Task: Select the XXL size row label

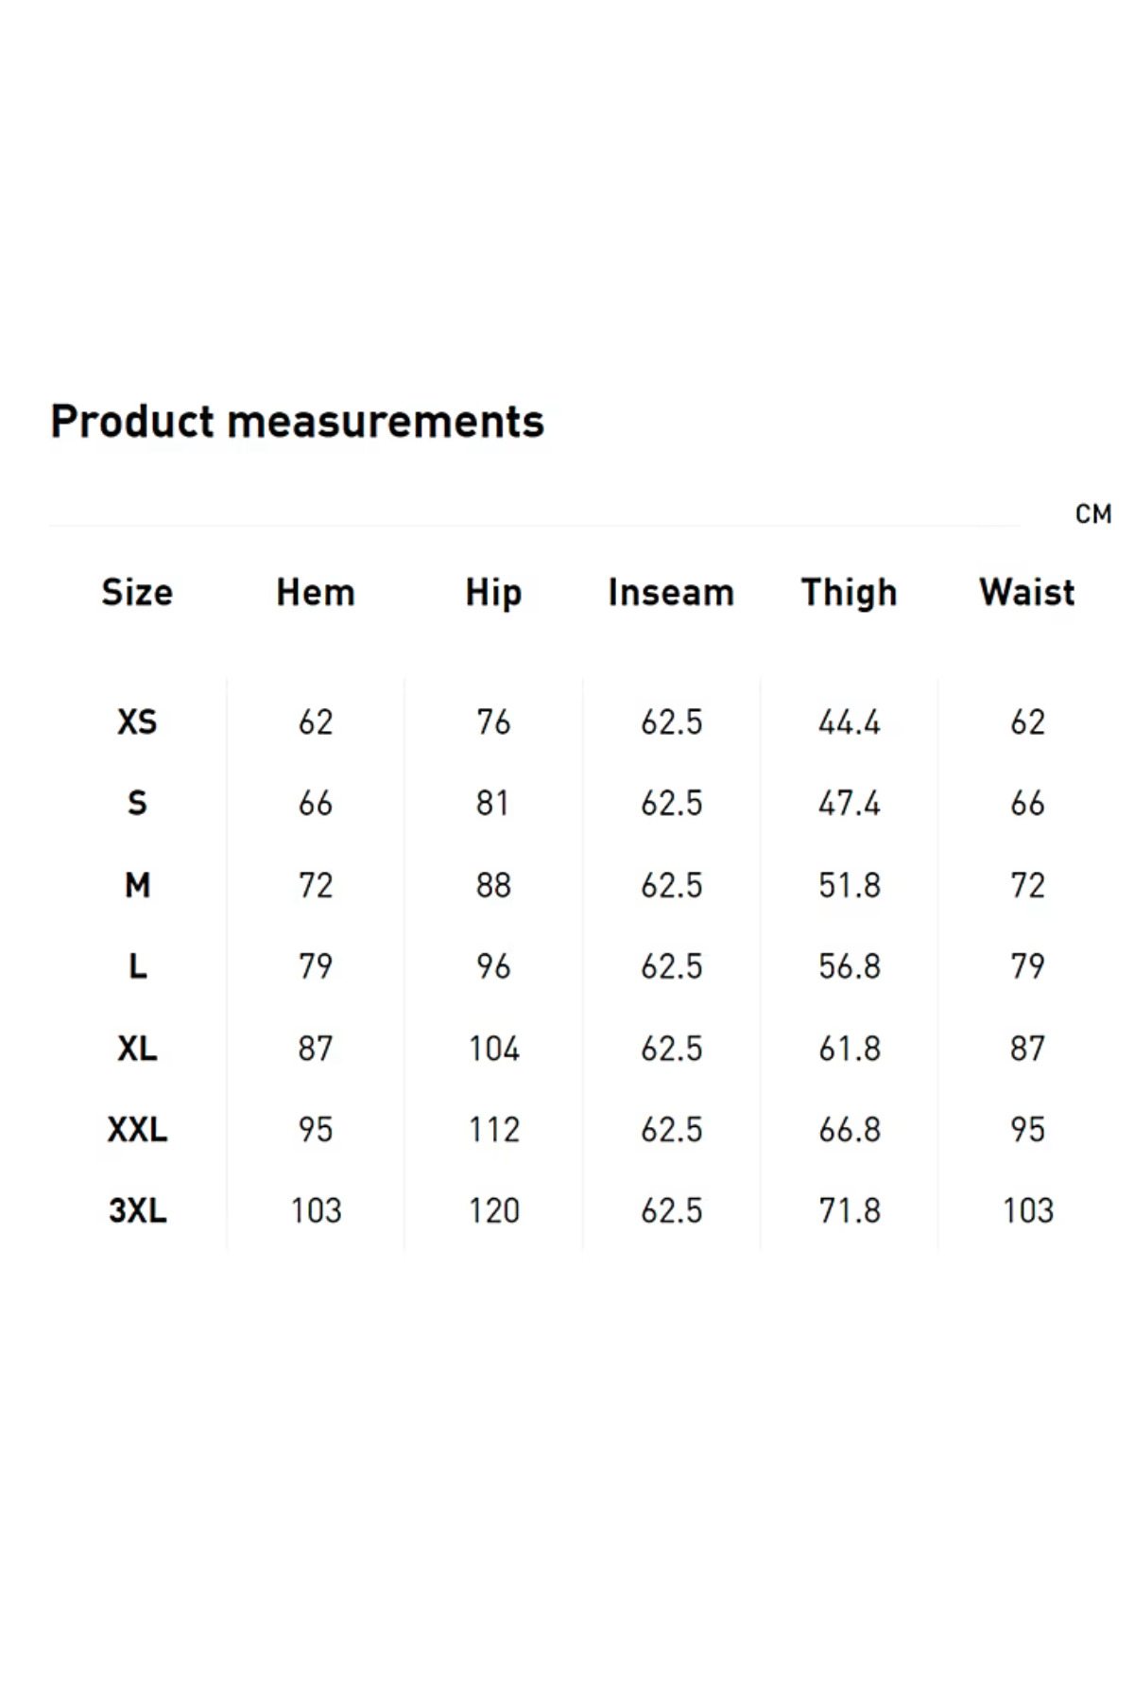Action: tap(137, 1129)
